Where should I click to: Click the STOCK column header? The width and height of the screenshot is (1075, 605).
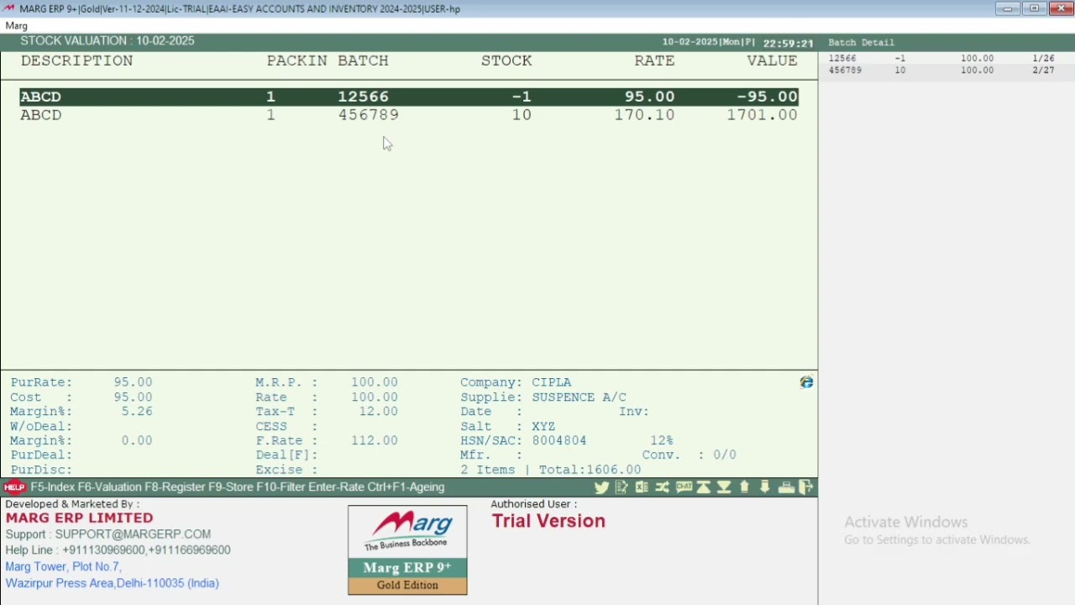506,60
